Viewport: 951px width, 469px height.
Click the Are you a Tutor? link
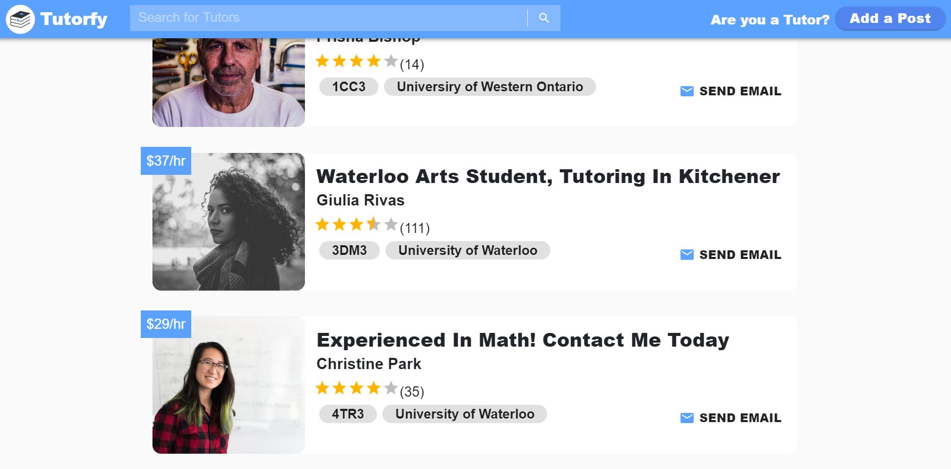[770, 19]
